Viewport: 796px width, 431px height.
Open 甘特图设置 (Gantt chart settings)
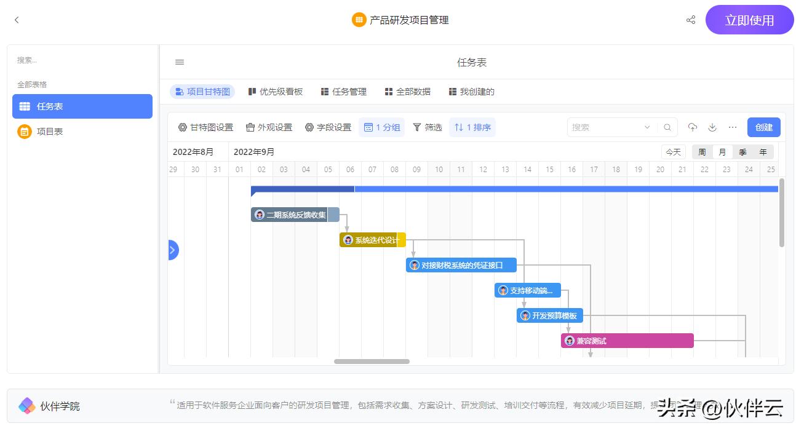[208, 127]
